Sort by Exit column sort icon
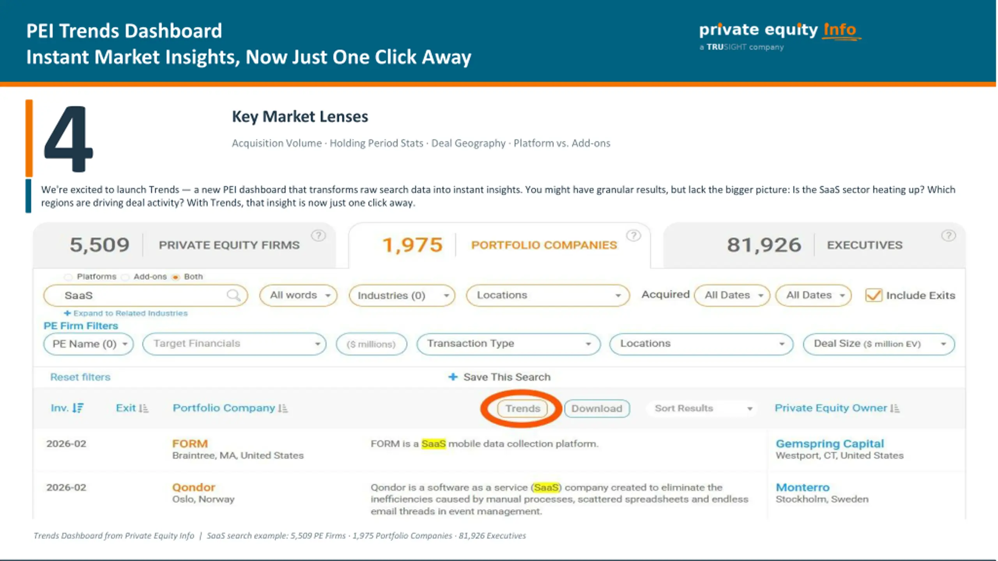 click(x=144, y=408)
